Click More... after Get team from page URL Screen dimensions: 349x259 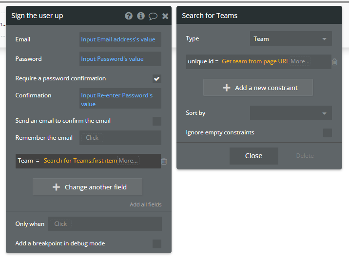300,61
